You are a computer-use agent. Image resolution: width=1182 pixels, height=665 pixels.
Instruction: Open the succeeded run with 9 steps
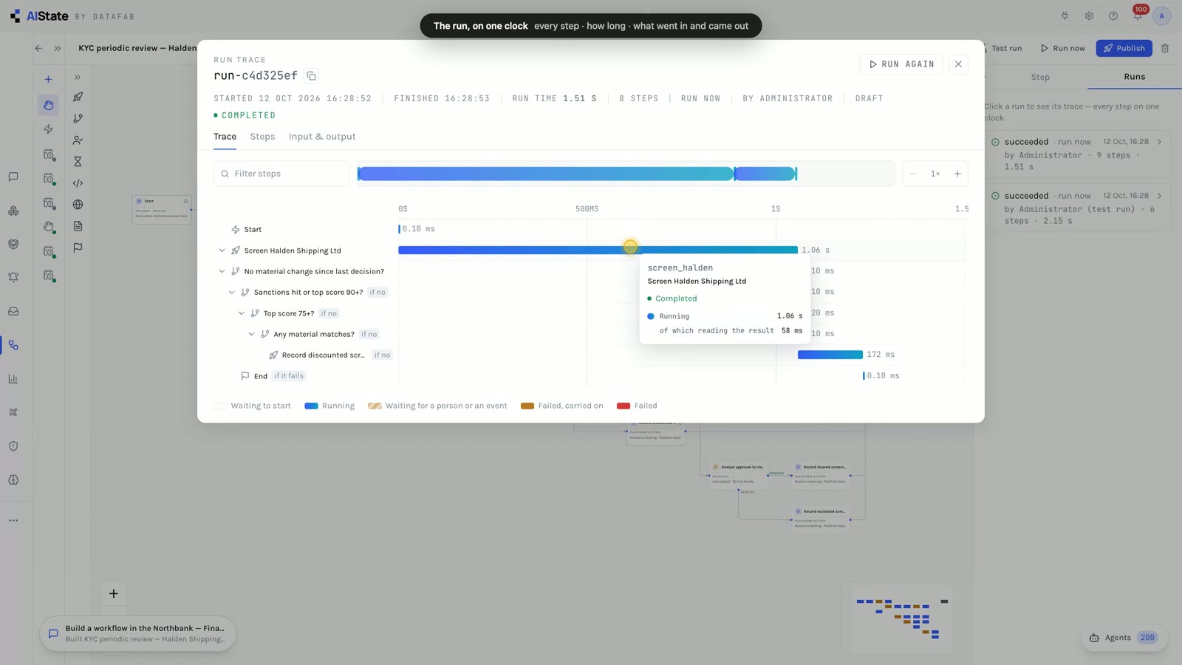[1078, 154]
